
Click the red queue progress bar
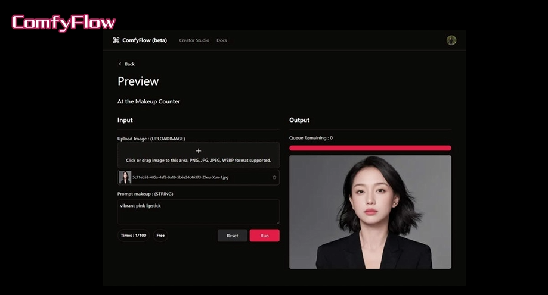coord(370,148)
